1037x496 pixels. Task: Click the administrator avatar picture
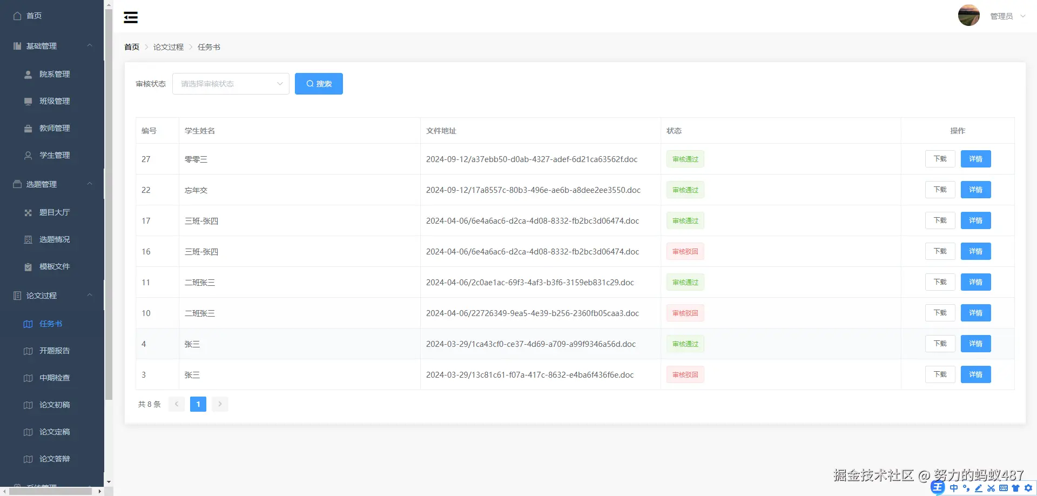969,16
